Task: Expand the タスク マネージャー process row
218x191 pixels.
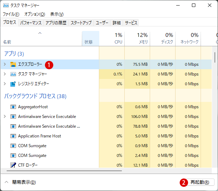Action: [5, 74]
